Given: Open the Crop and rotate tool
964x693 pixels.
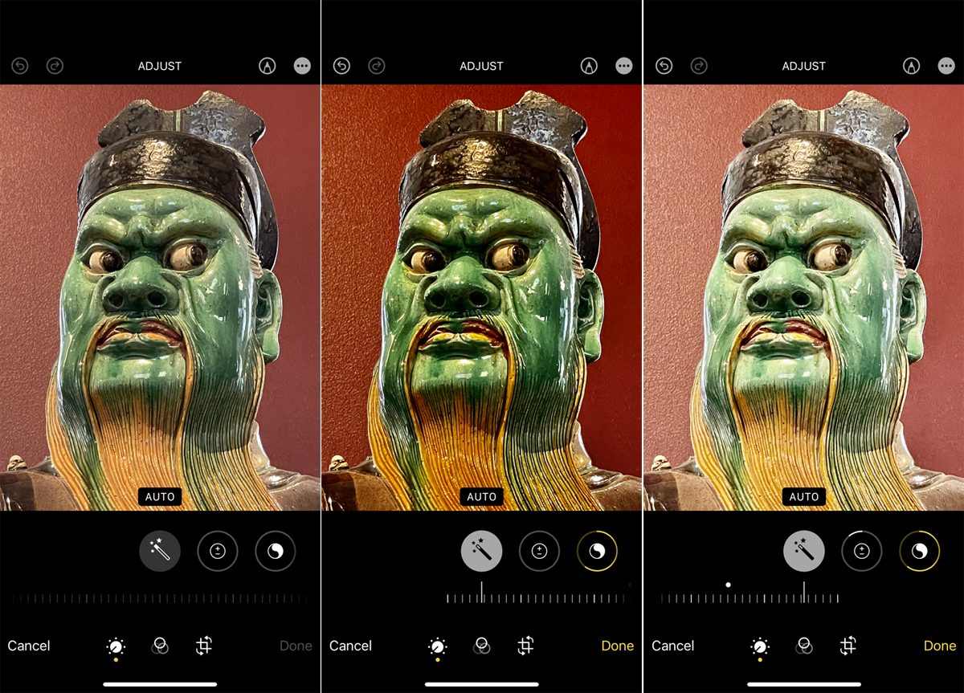Looking at the screenshot, I should (x=205, y=646).
